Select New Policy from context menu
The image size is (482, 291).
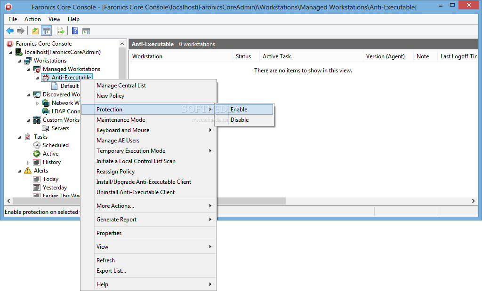coord(149,96)
